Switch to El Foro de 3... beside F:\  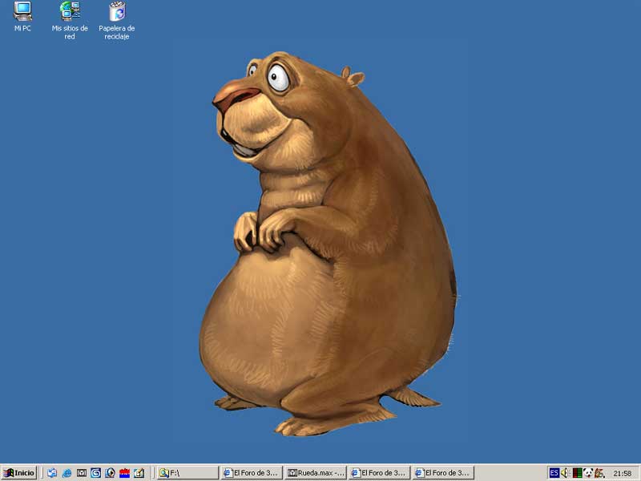[252, 473]
